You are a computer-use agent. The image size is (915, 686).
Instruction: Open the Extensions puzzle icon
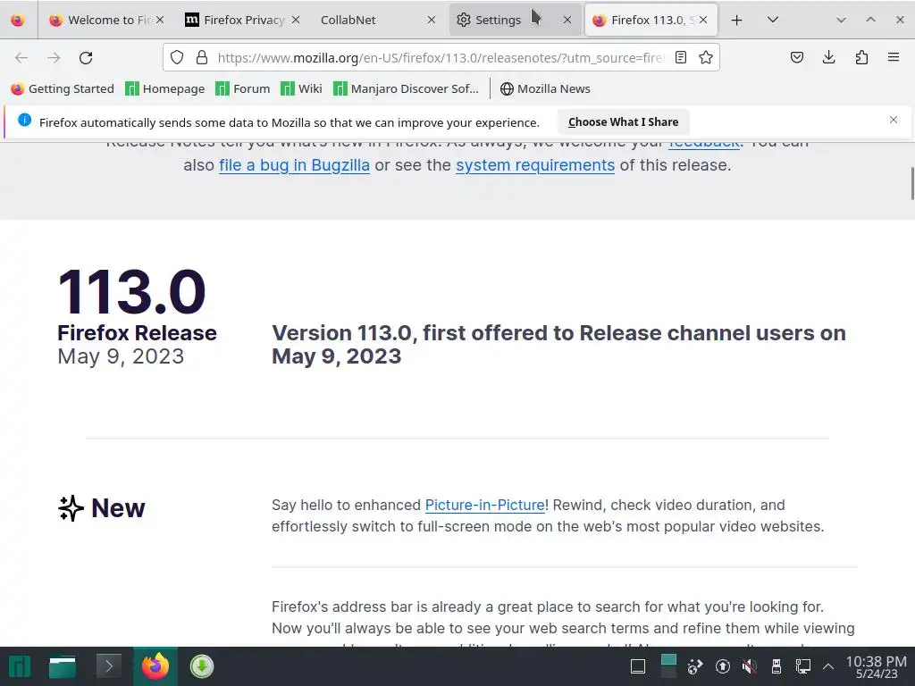pyautogui.click(x=861, y=57)
